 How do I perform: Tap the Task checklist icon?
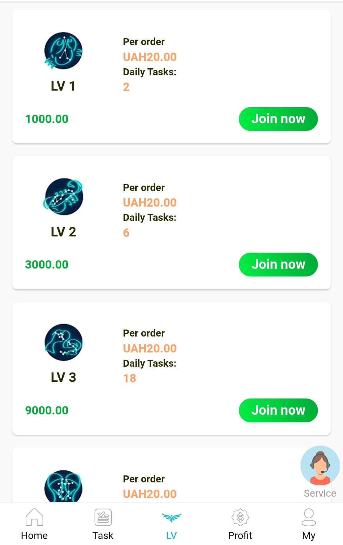(103, 517)
